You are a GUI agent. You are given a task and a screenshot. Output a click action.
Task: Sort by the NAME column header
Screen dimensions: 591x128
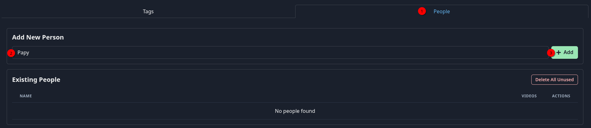26,96
